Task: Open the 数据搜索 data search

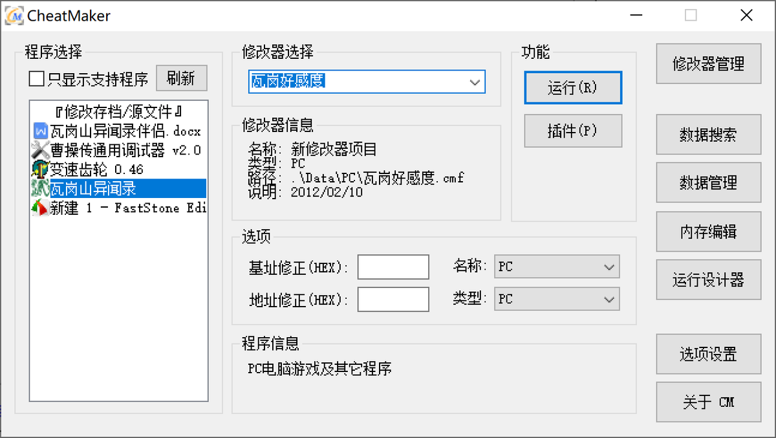Action: coord(708,135)
